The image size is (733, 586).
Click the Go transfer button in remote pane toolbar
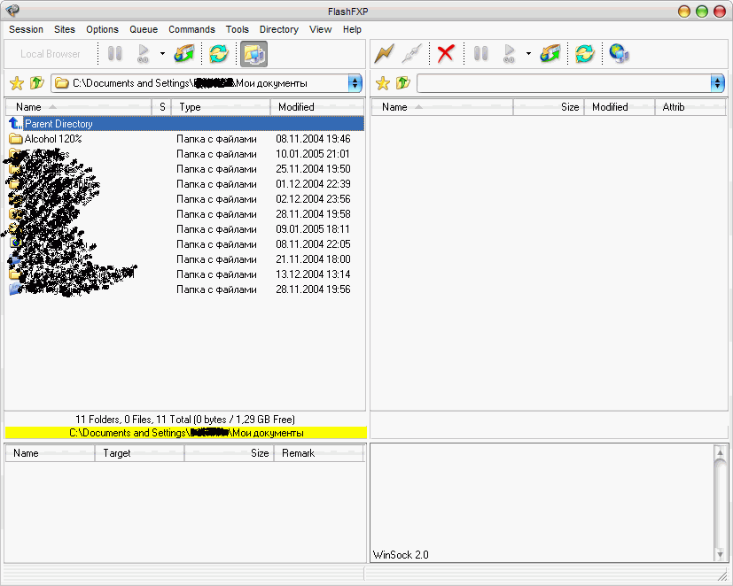[x=509, y=54]
